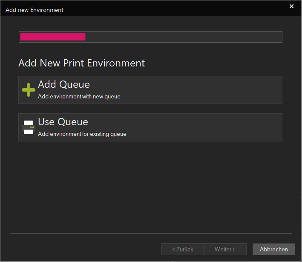The width and height of the screenshot is (302, 262).
Task: Click the word Queue in Use Queue
Action: tap(73, 122)
